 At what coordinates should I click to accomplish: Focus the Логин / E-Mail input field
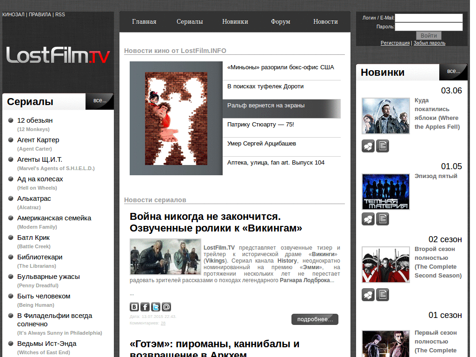coord(429,18)
